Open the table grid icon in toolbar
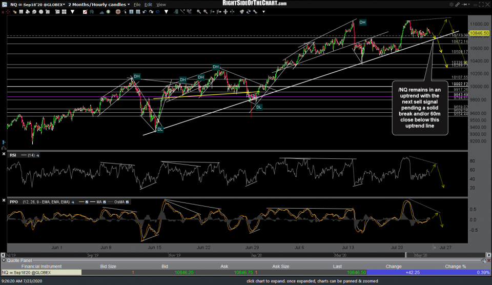The width and height of the screenshot is (492, 285). (21, 12)
